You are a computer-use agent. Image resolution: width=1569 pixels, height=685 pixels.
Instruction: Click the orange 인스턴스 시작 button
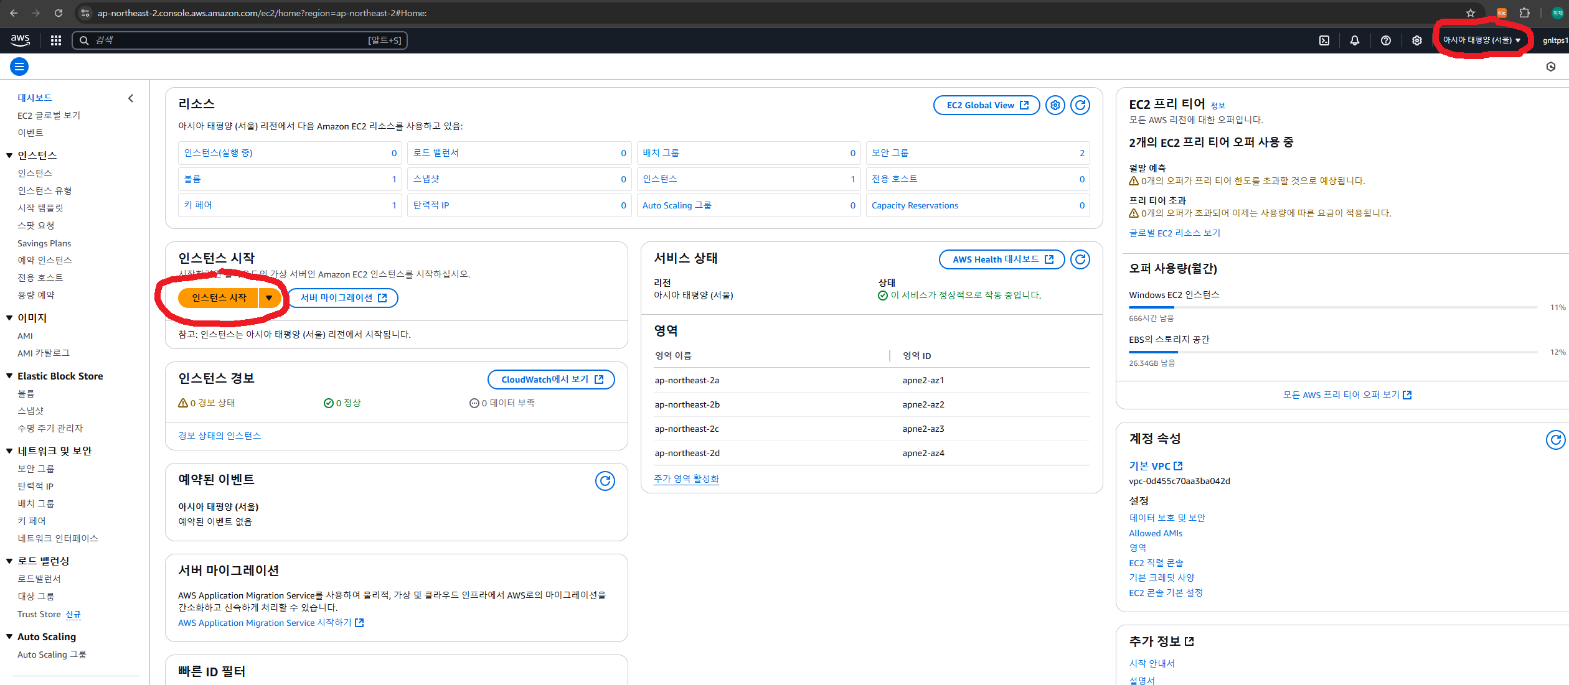pyautogui.click(x=219, y=298)
